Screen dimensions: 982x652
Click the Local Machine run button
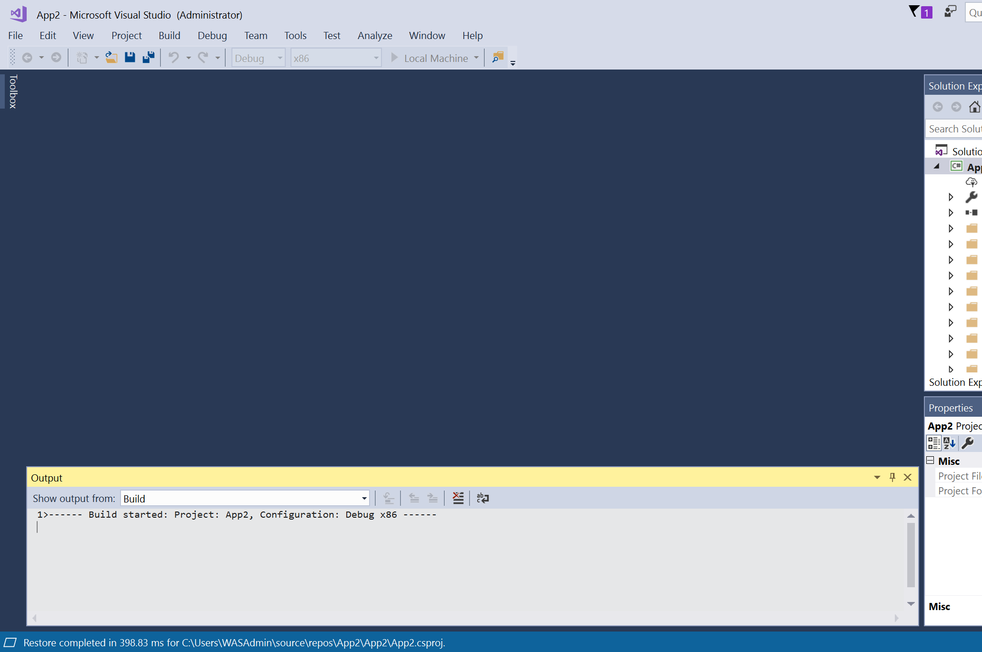click(x=429, y=58)
